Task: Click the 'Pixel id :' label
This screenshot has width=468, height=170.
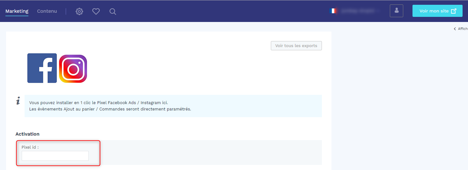Action: pos(30,147)
